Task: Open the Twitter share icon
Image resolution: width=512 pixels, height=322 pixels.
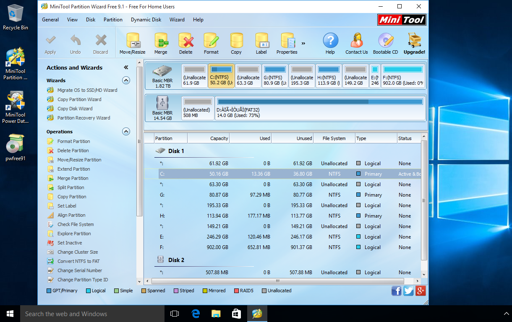Action: click(x=408, y=291)
